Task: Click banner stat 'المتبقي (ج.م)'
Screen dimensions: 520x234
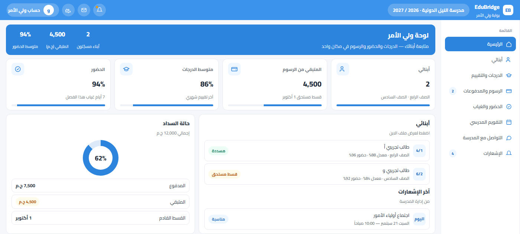Action: tap(58, 47)
